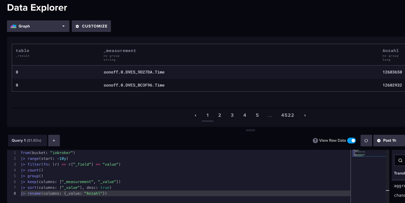
Task: Select results page 5
Action: (x=257, y=115)
